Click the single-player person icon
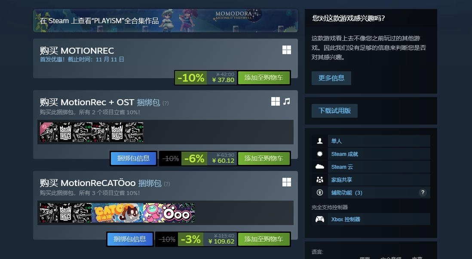 pyautogui.click(x=320, y=141)
